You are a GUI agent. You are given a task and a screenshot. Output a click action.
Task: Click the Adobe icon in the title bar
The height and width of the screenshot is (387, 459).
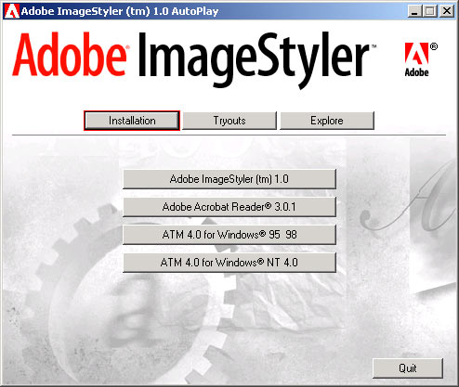click(x=12, y=11)
